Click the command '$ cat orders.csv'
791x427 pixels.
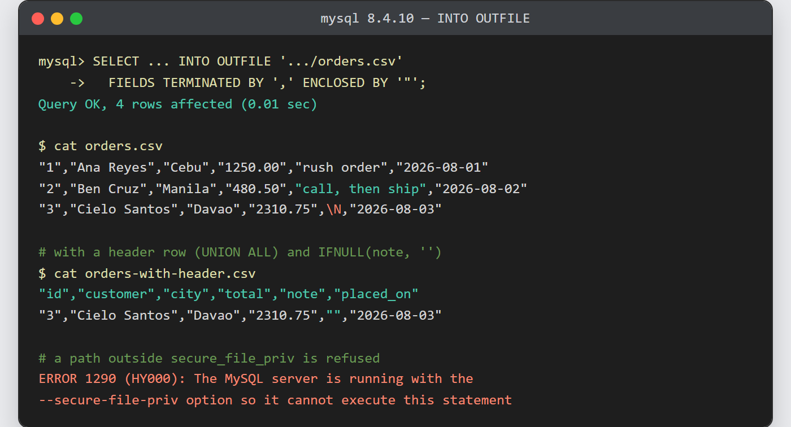[x=101, y=146]
